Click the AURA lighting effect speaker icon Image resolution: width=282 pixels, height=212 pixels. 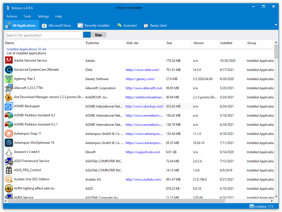click(9, 188)
